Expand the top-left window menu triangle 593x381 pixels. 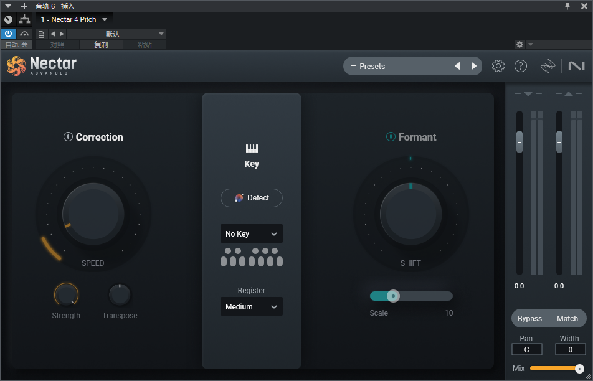8,6
